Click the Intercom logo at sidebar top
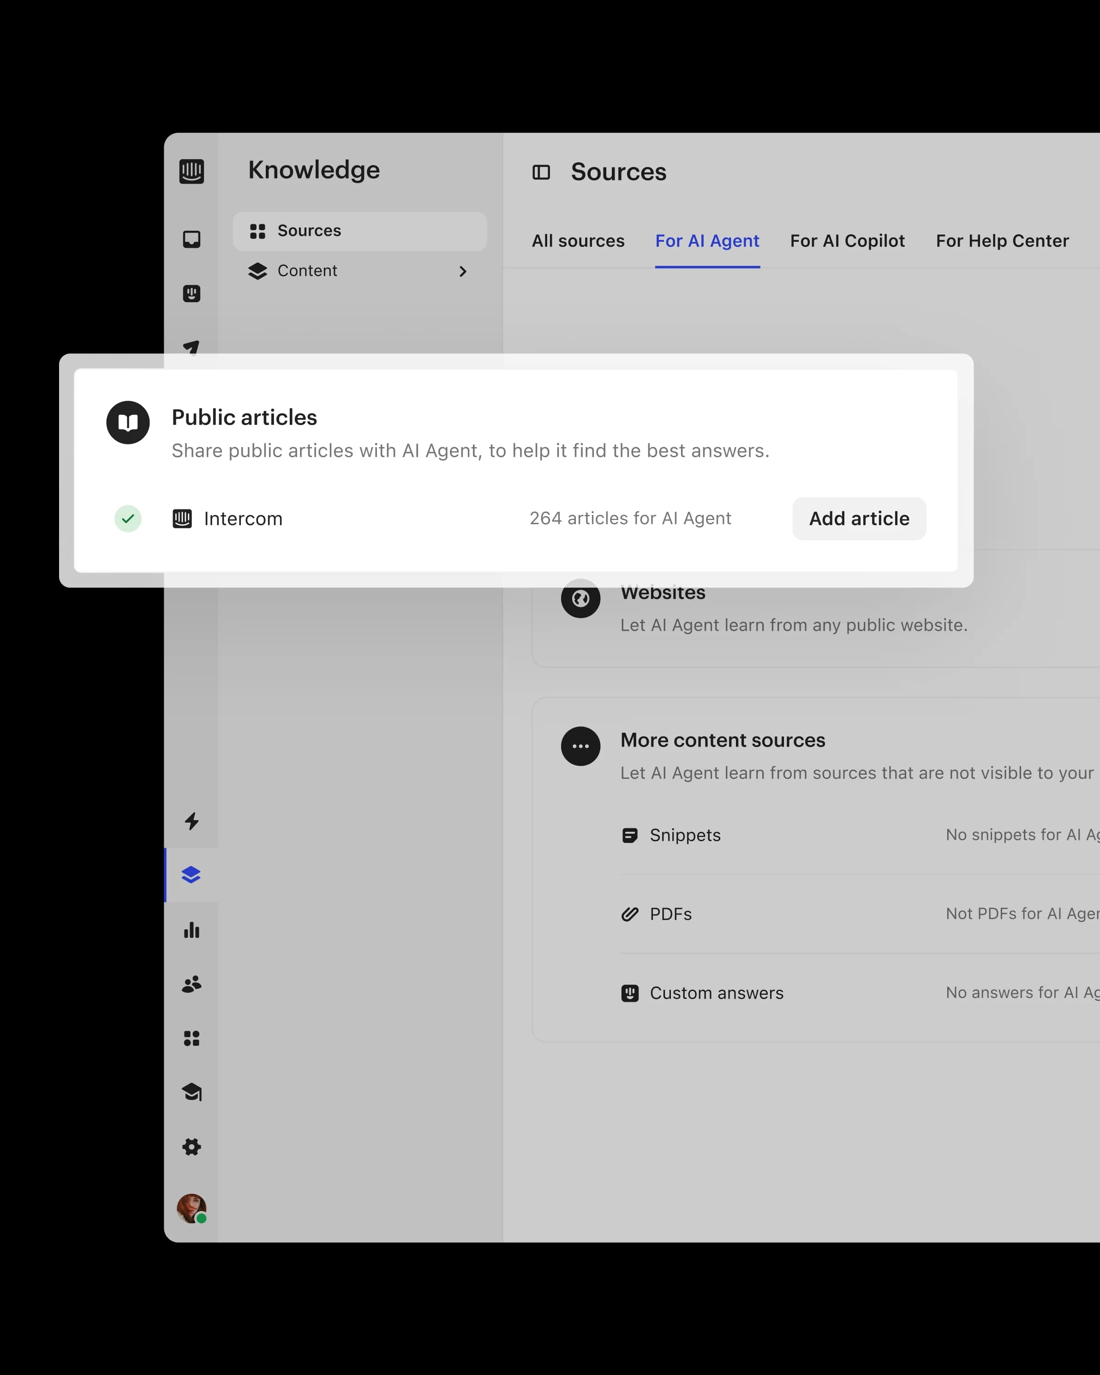This screenshot has height=1375, width=1100. tap(191, 171)
